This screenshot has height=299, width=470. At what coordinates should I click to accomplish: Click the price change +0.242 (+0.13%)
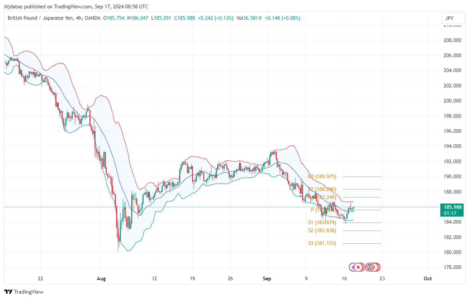(216, 18)
